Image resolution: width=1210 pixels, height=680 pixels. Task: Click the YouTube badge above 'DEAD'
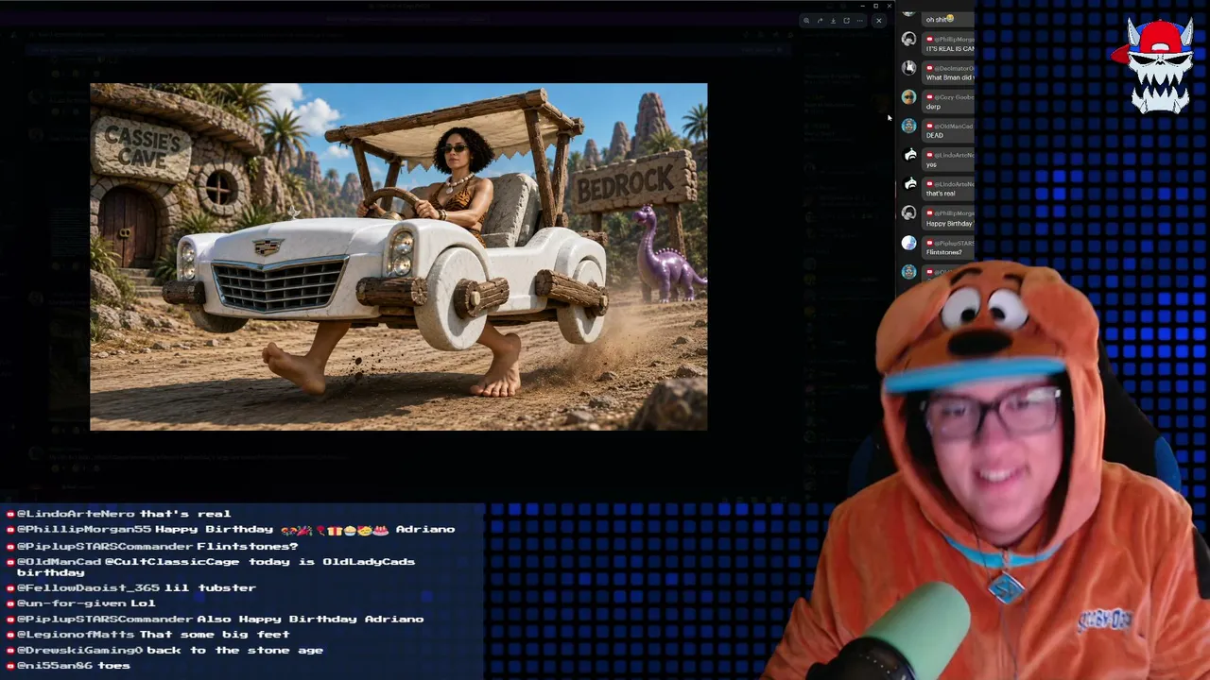pos(930,126)
